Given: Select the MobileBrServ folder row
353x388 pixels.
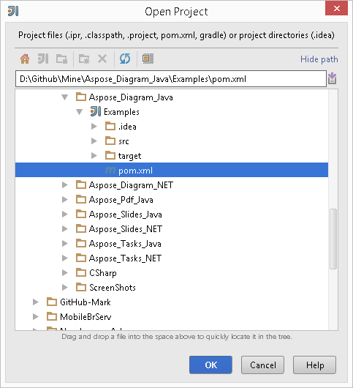Looking at the screenshot, I should point(172,316).
